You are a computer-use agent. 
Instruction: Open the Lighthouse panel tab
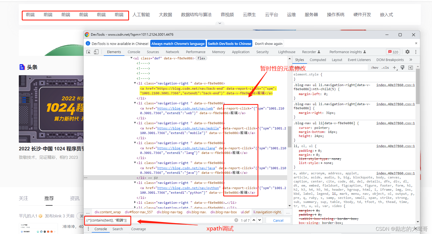pyautogui.click(x=287, y=52)
